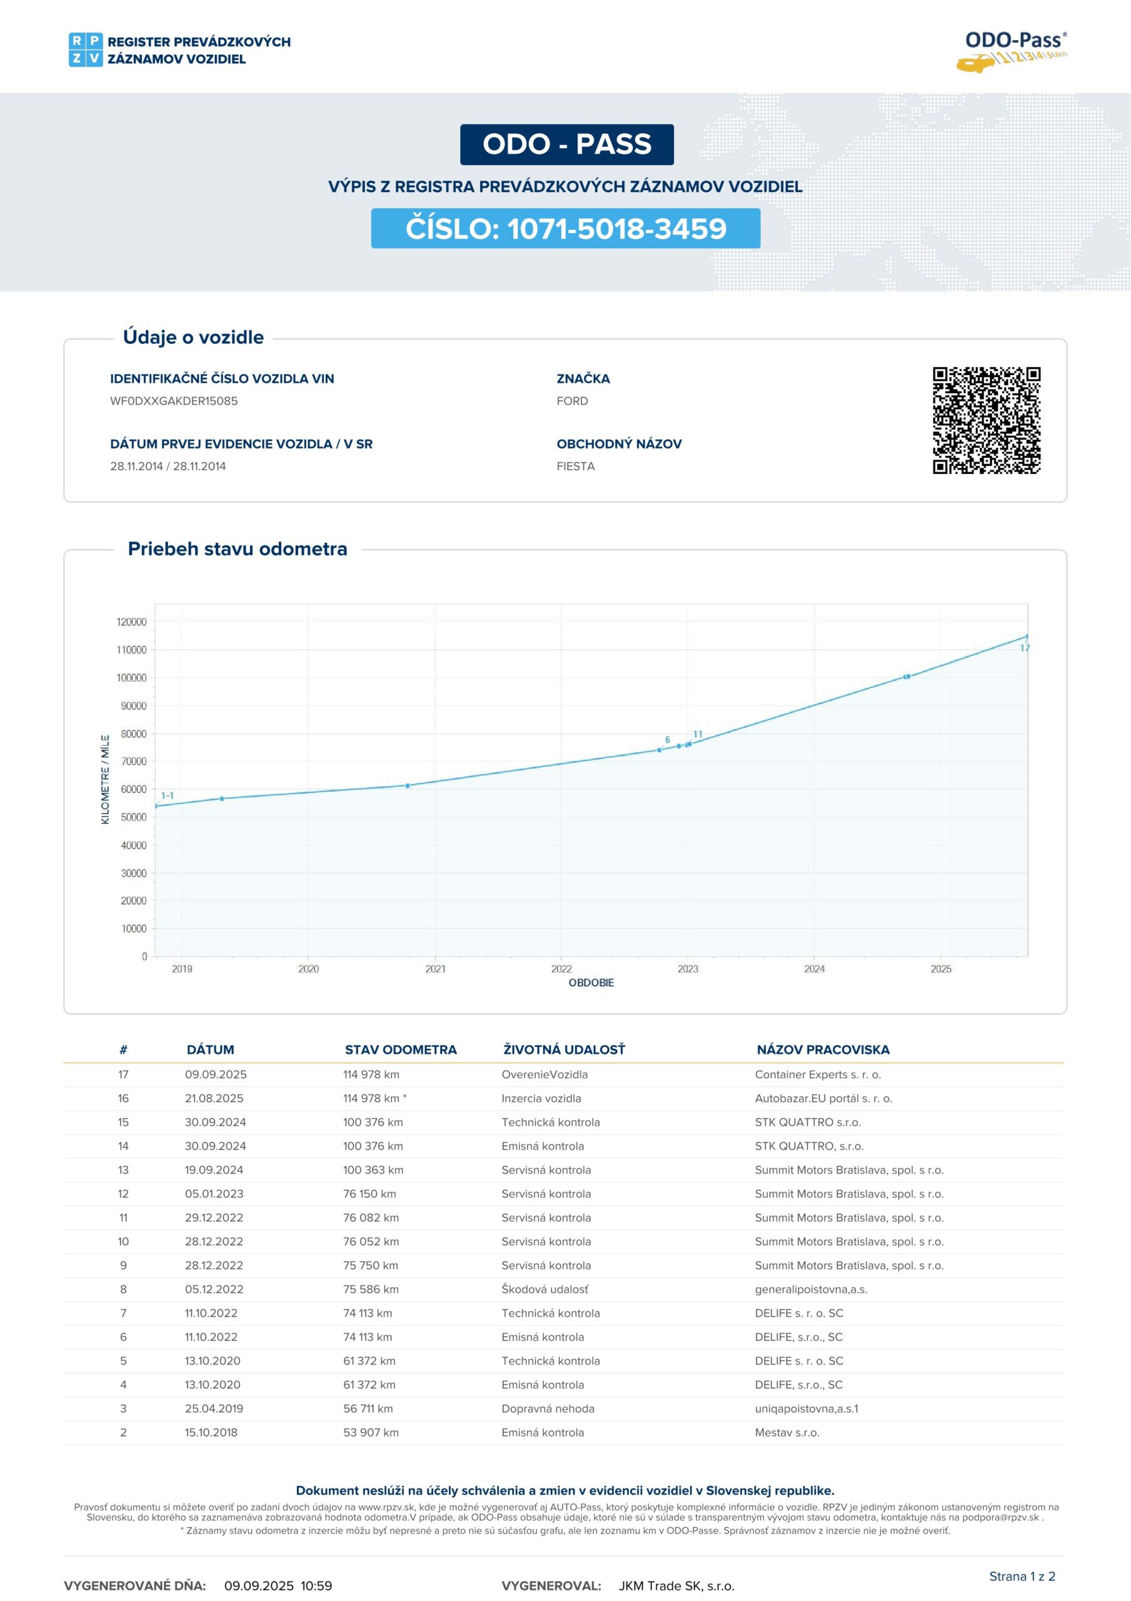Click the blue ČÍSLO document number banner

(x=565, y=229)
